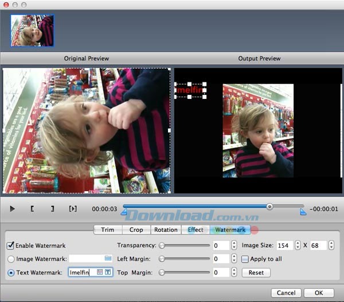This screenshot has width=344, height=302.
Task: Tick the Apply to all checkbox
Action: (x=245, y=259)
